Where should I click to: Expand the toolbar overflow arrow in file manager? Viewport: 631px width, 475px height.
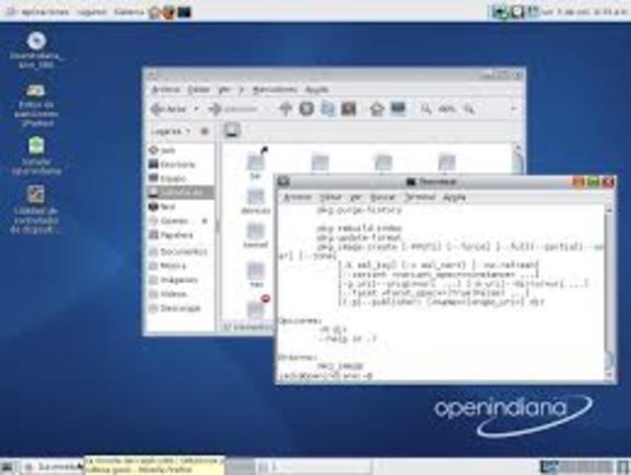click(513, 109)
